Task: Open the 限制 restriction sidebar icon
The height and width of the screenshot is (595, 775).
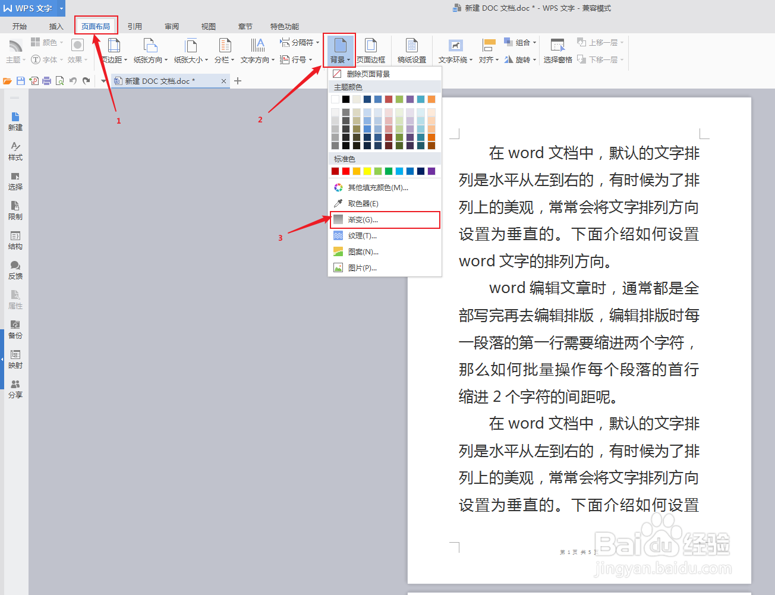Action: pos(15,210)
